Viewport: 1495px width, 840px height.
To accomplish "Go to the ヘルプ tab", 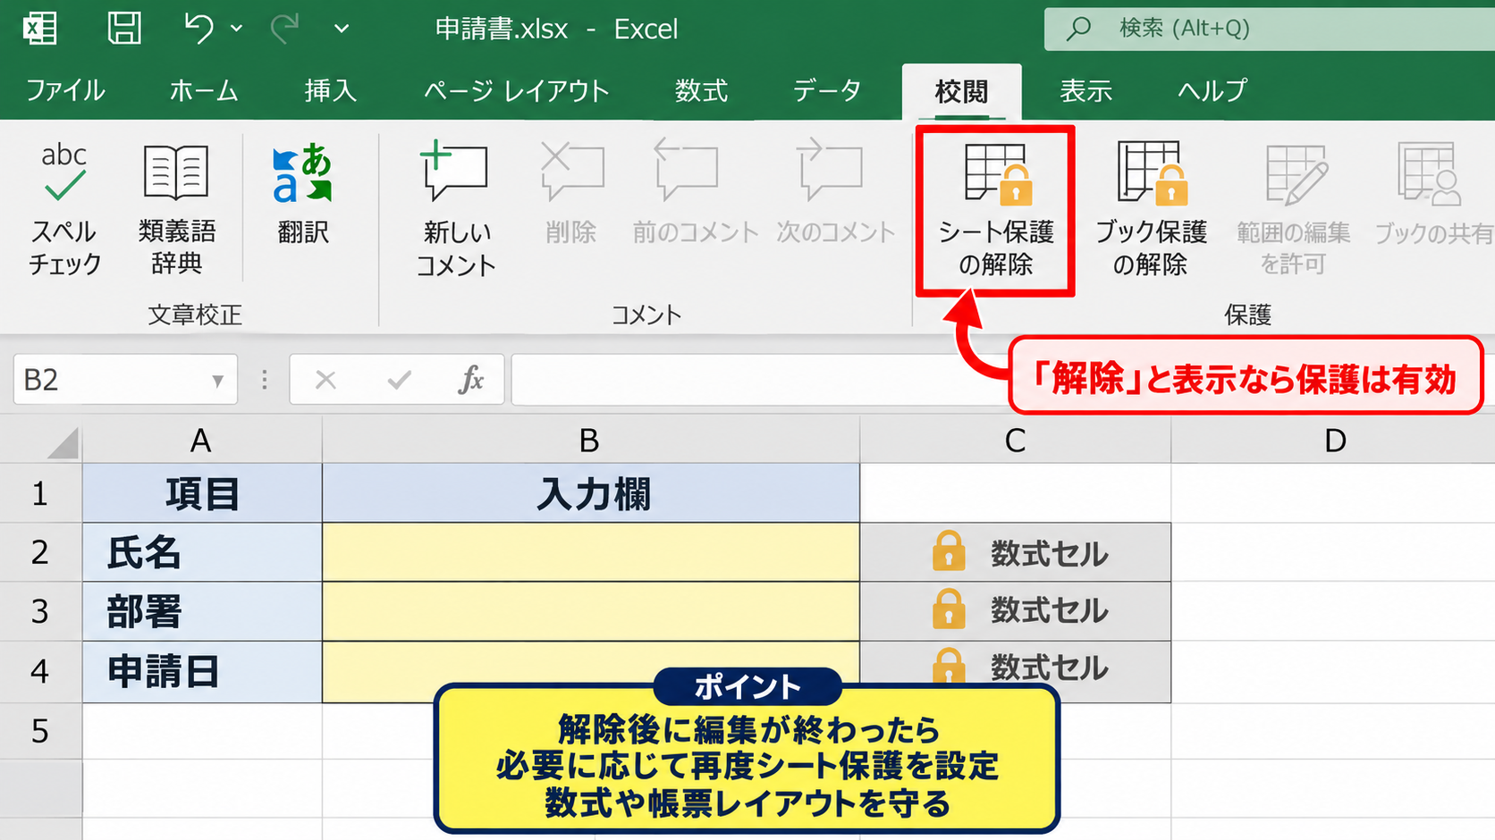I will click(x=1212, y=90).
